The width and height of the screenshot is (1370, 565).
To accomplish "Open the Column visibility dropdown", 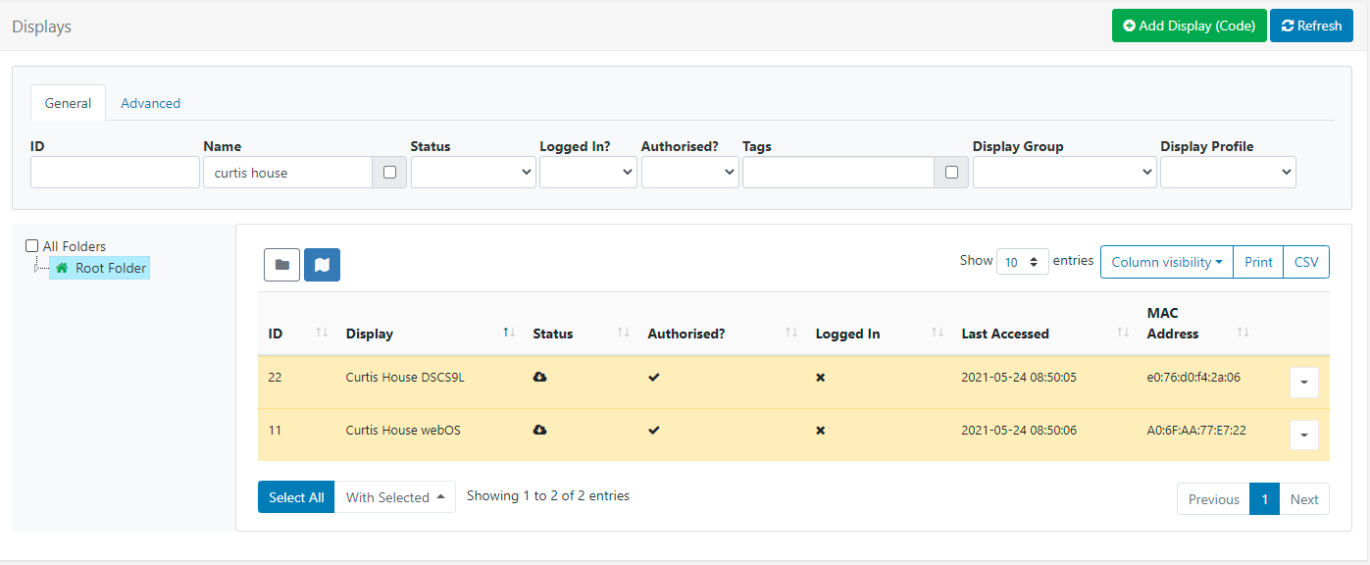I will [x=1166, y=262].
